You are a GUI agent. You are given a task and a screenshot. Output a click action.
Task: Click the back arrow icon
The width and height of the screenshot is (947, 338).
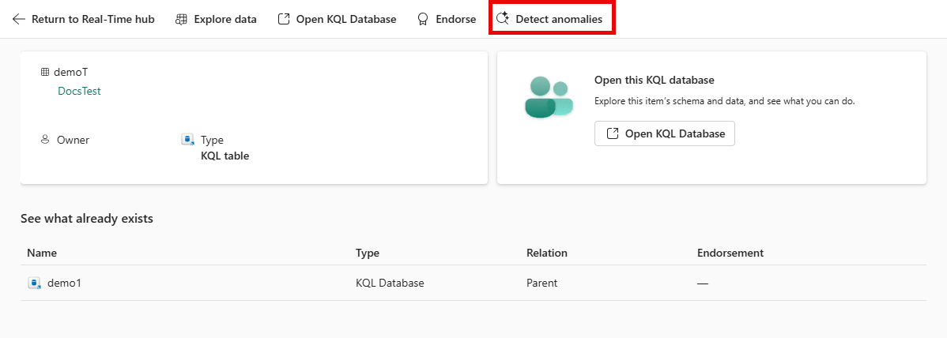pos(19,19)
